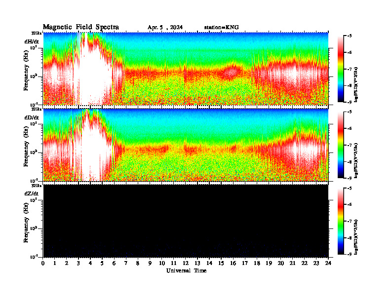Image resolution: width=391 pixels, height=302 pixels.
Task: Select the 'dZ/dt' panel label
Action: 32,193
